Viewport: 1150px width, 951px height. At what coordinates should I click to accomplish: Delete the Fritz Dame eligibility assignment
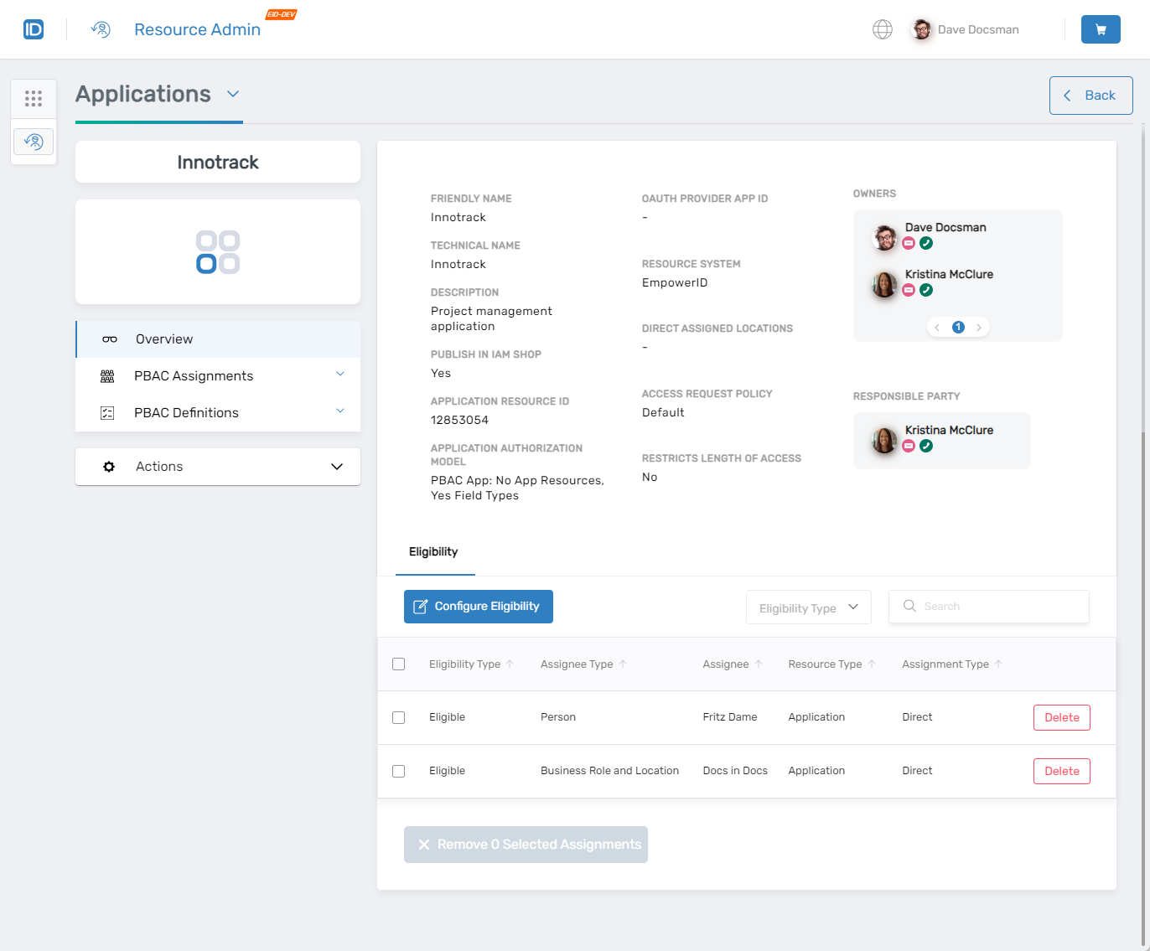1061,717
